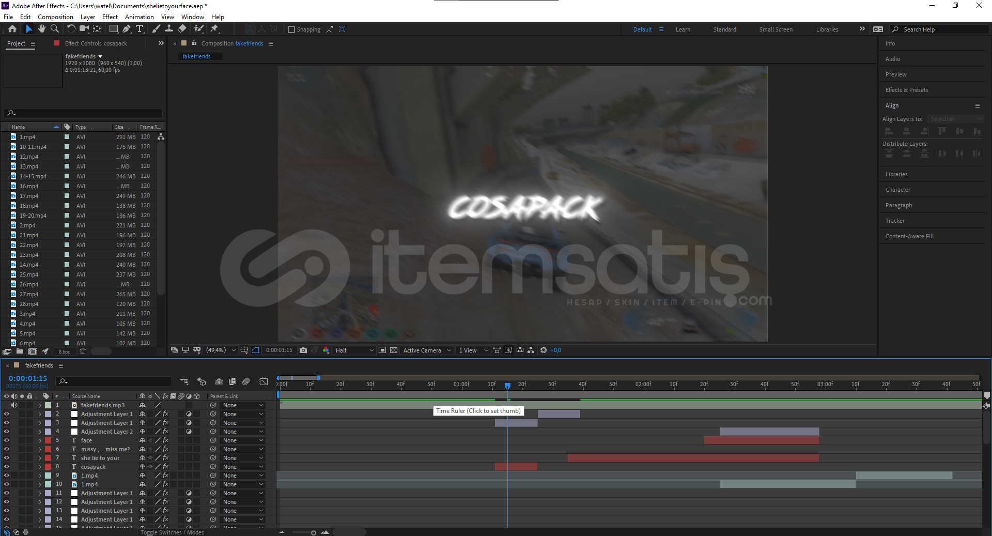Toggle shy switch on the missy text layer
Screen dimensions: 992x536
(x=143, y=449)
